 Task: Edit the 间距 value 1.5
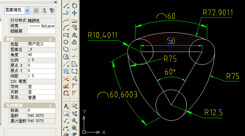(41, 76)
